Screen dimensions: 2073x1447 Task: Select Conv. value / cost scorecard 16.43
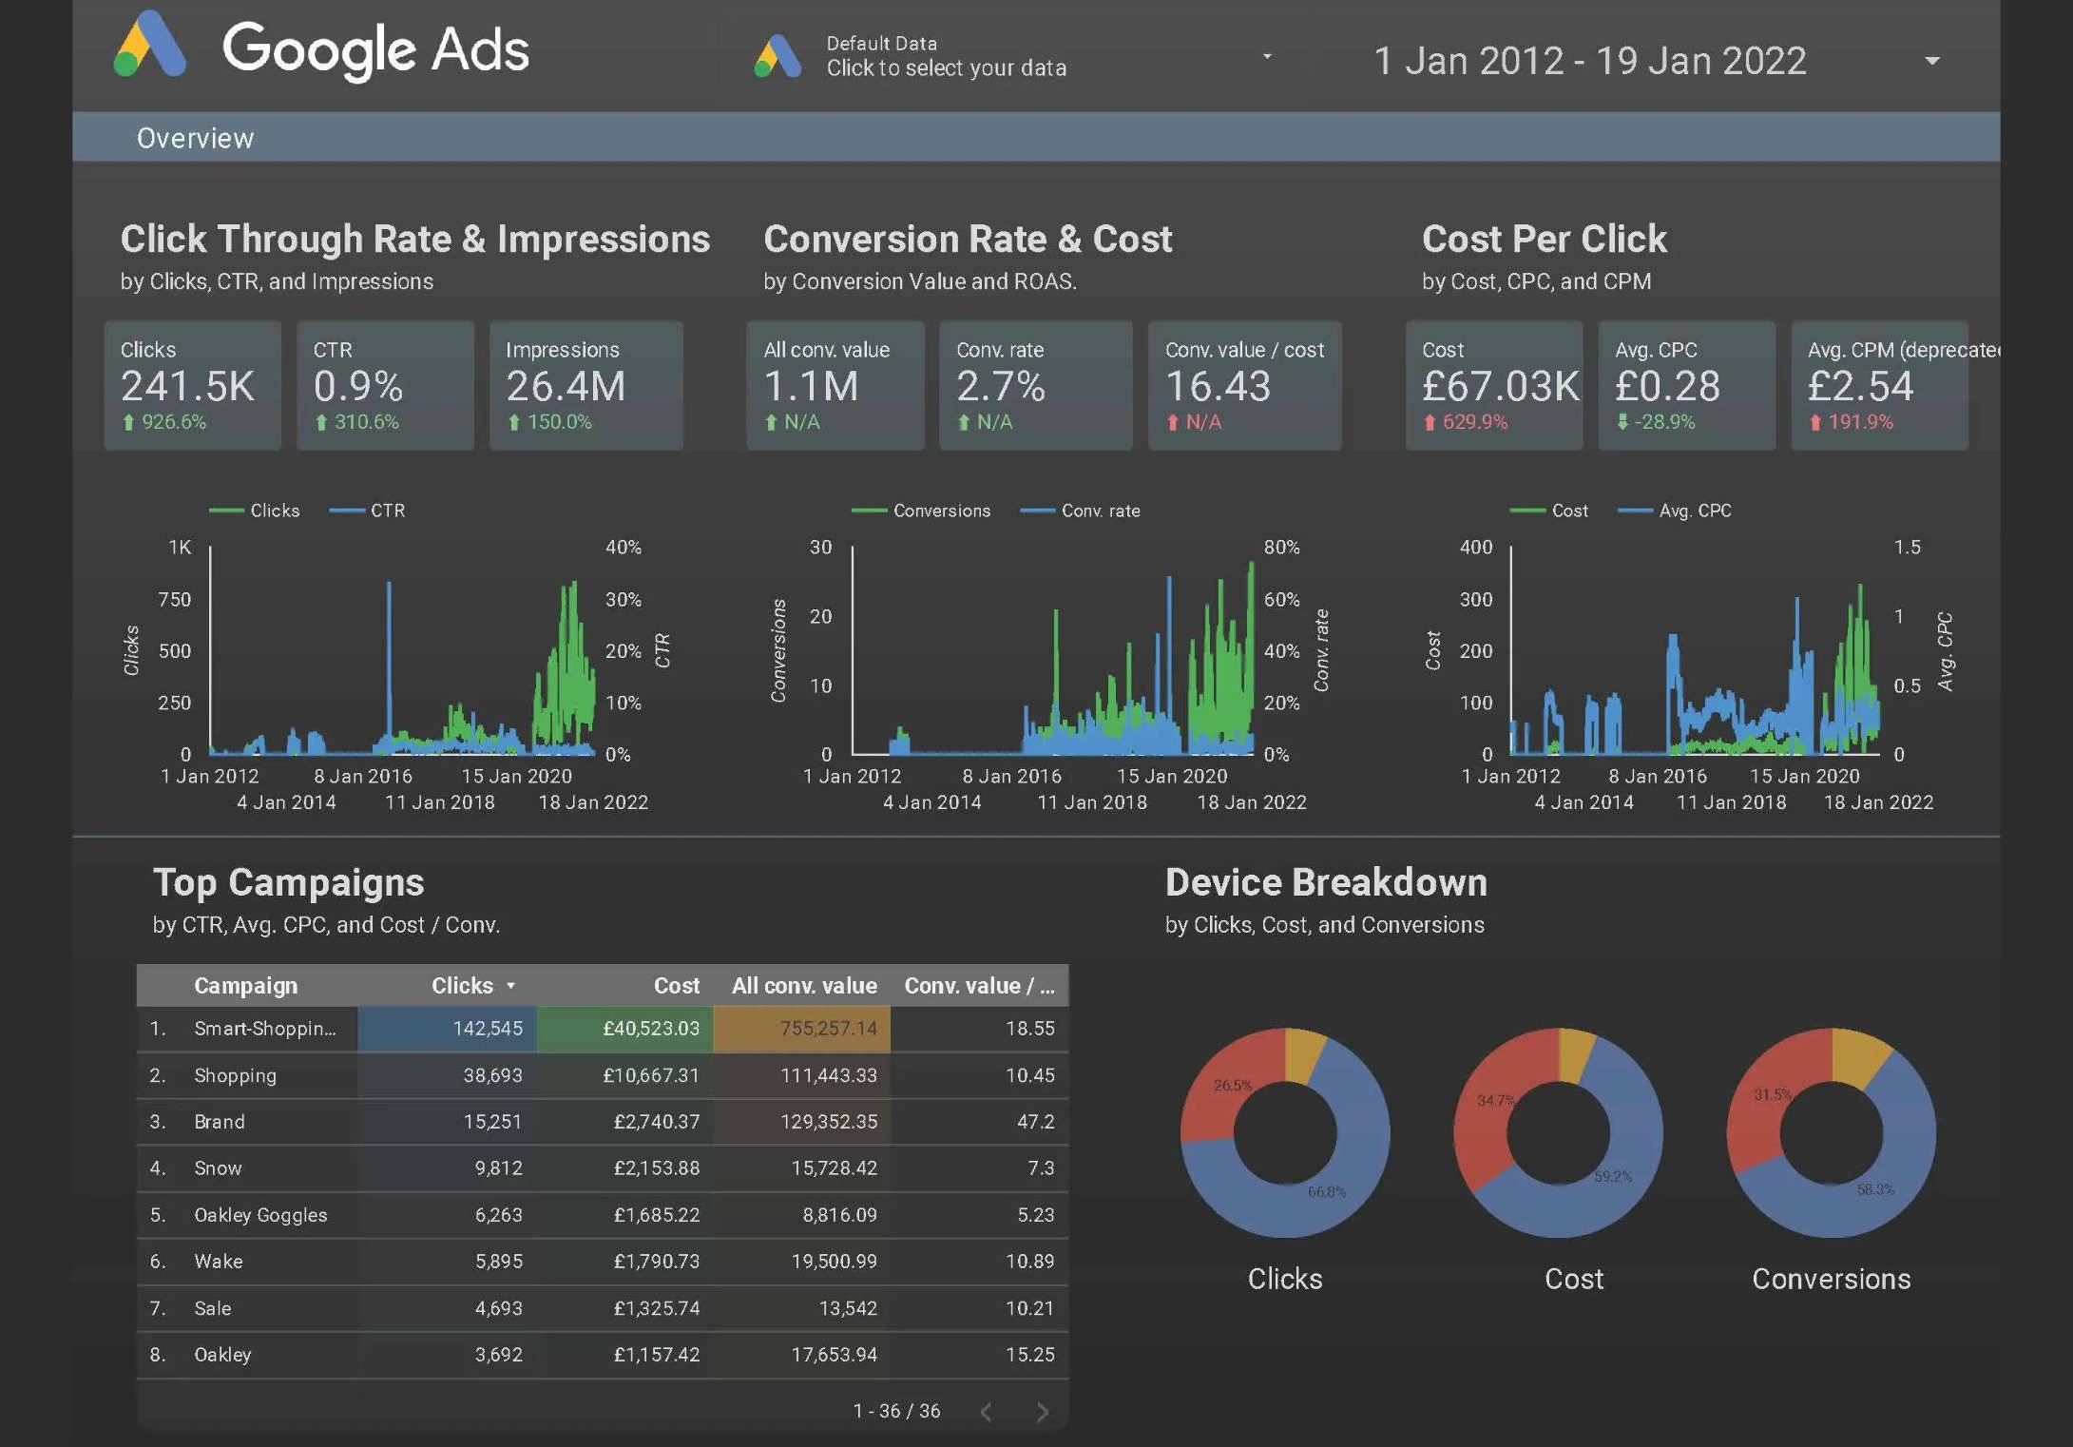1244,385
